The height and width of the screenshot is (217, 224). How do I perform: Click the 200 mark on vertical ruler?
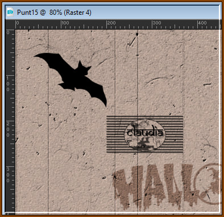point(8,129)
